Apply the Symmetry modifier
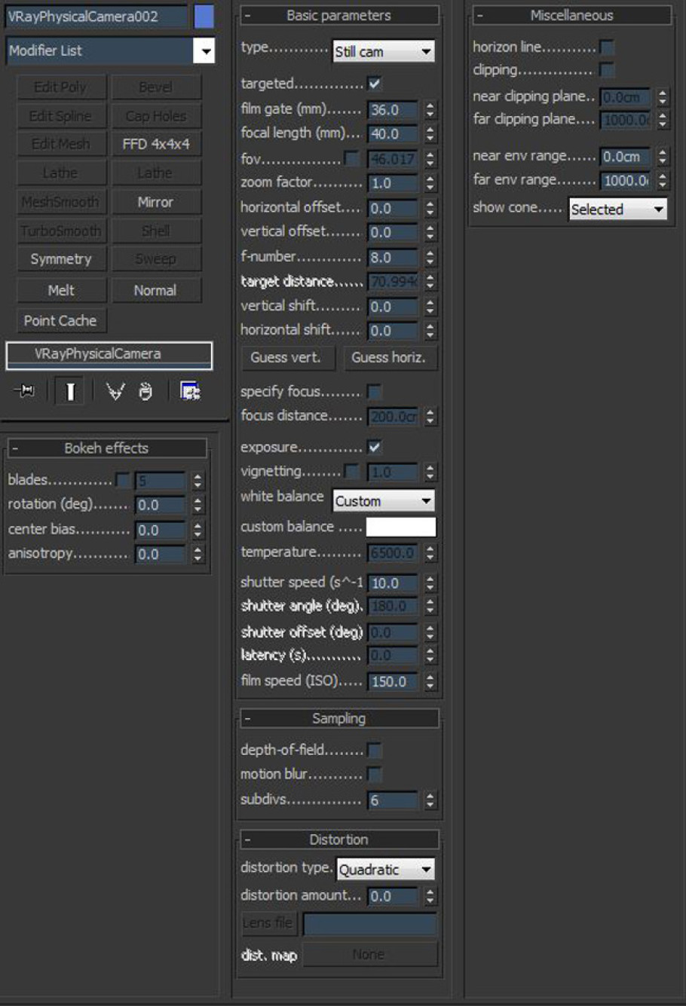The width and height of the screenshot is (686, 1006). pos(61,259)
